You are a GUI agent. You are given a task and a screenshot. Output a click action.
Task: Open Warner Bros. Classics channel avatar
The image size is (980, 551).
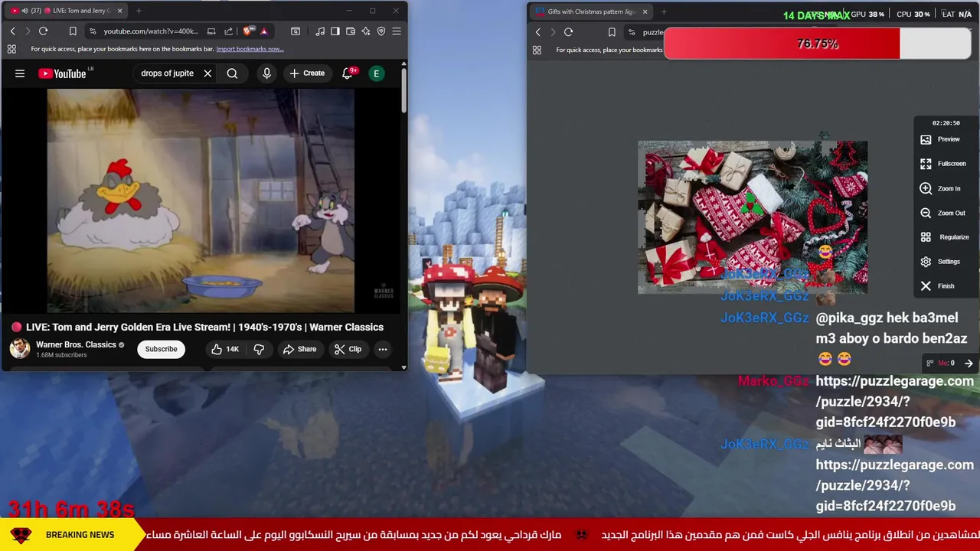[20, 348]
